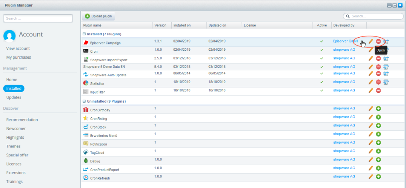Image resolution: width=406 pixels, height=188 pixels.
Task: Click reinstall icon for Statistics plugin
Action: point(386,82)
